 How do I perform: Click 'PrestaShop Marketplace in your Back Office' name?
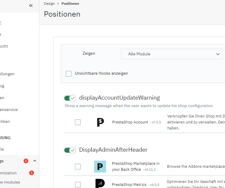(136, 166)
